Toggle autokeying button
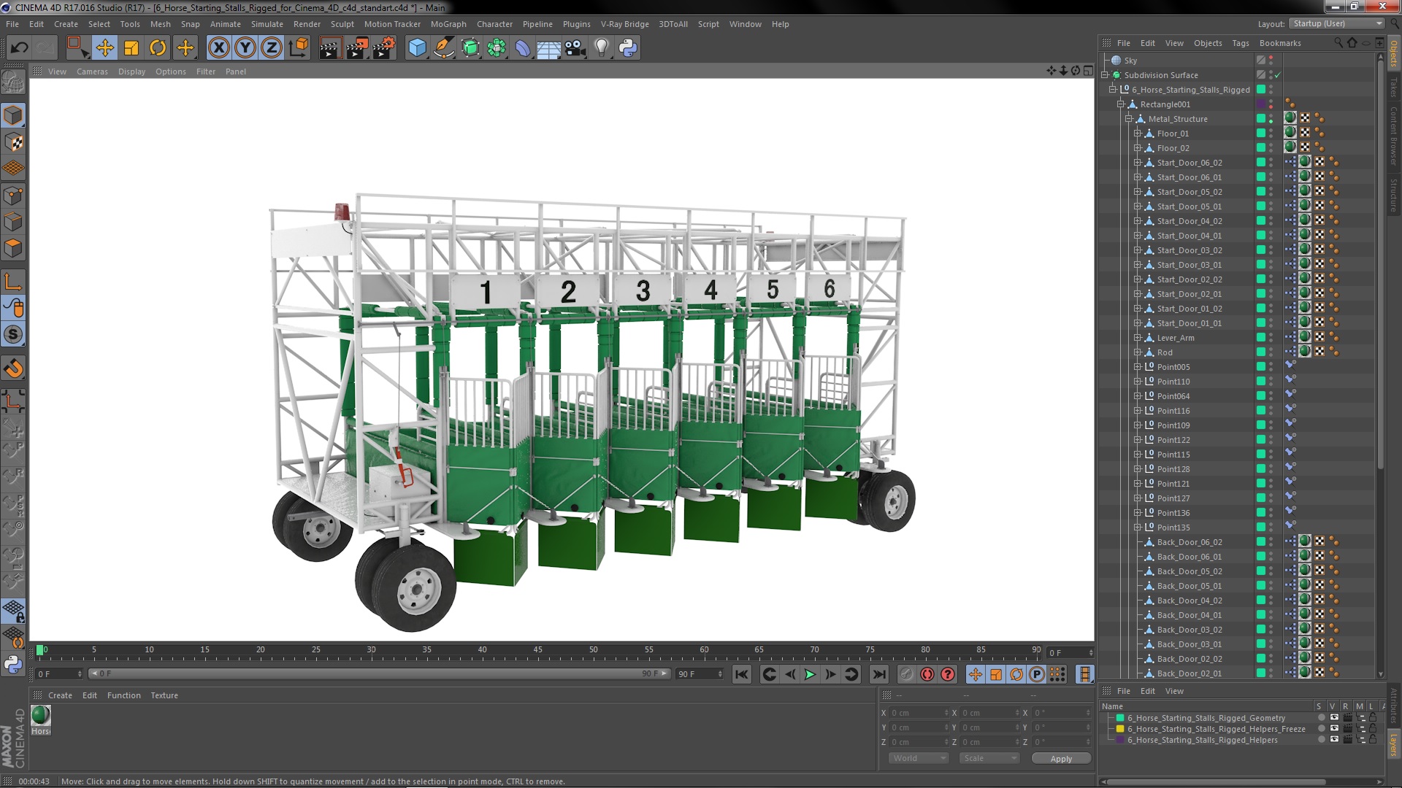The image size is (1402, 788). pyautogui.click(x=927, y=674)
